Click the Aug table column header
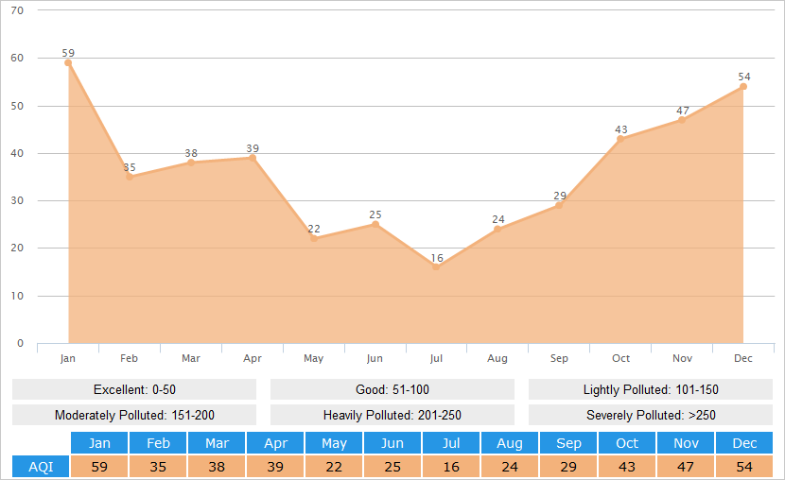This screenshot has height=480, width=785. (510, 443)
